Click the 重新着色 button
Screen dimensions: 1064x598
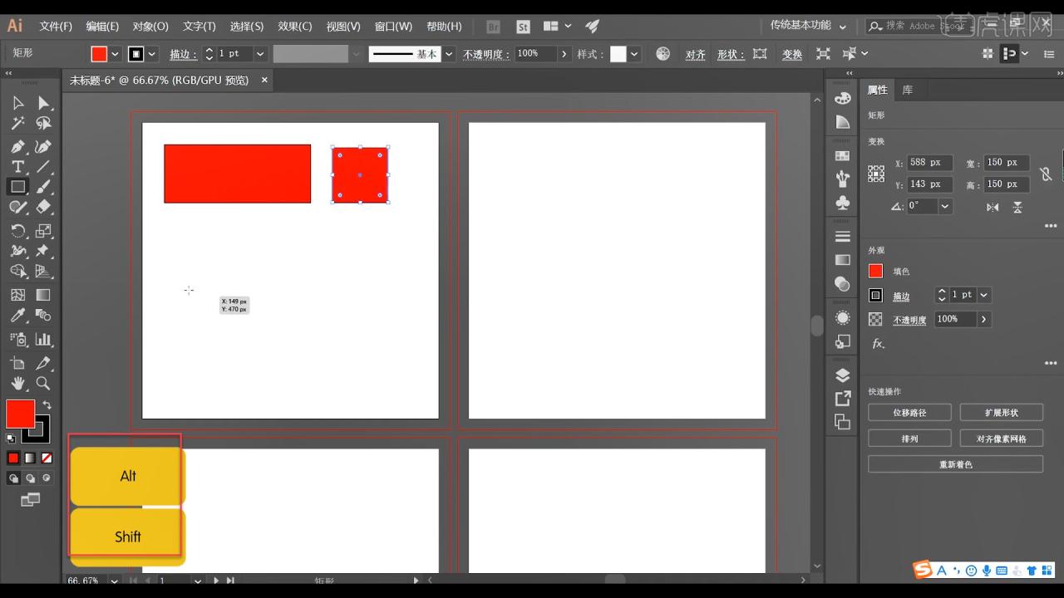coord(956,464)
